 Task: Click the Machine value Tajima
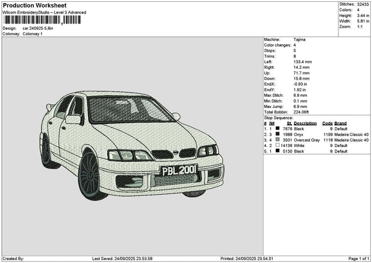tap(299, 39)
